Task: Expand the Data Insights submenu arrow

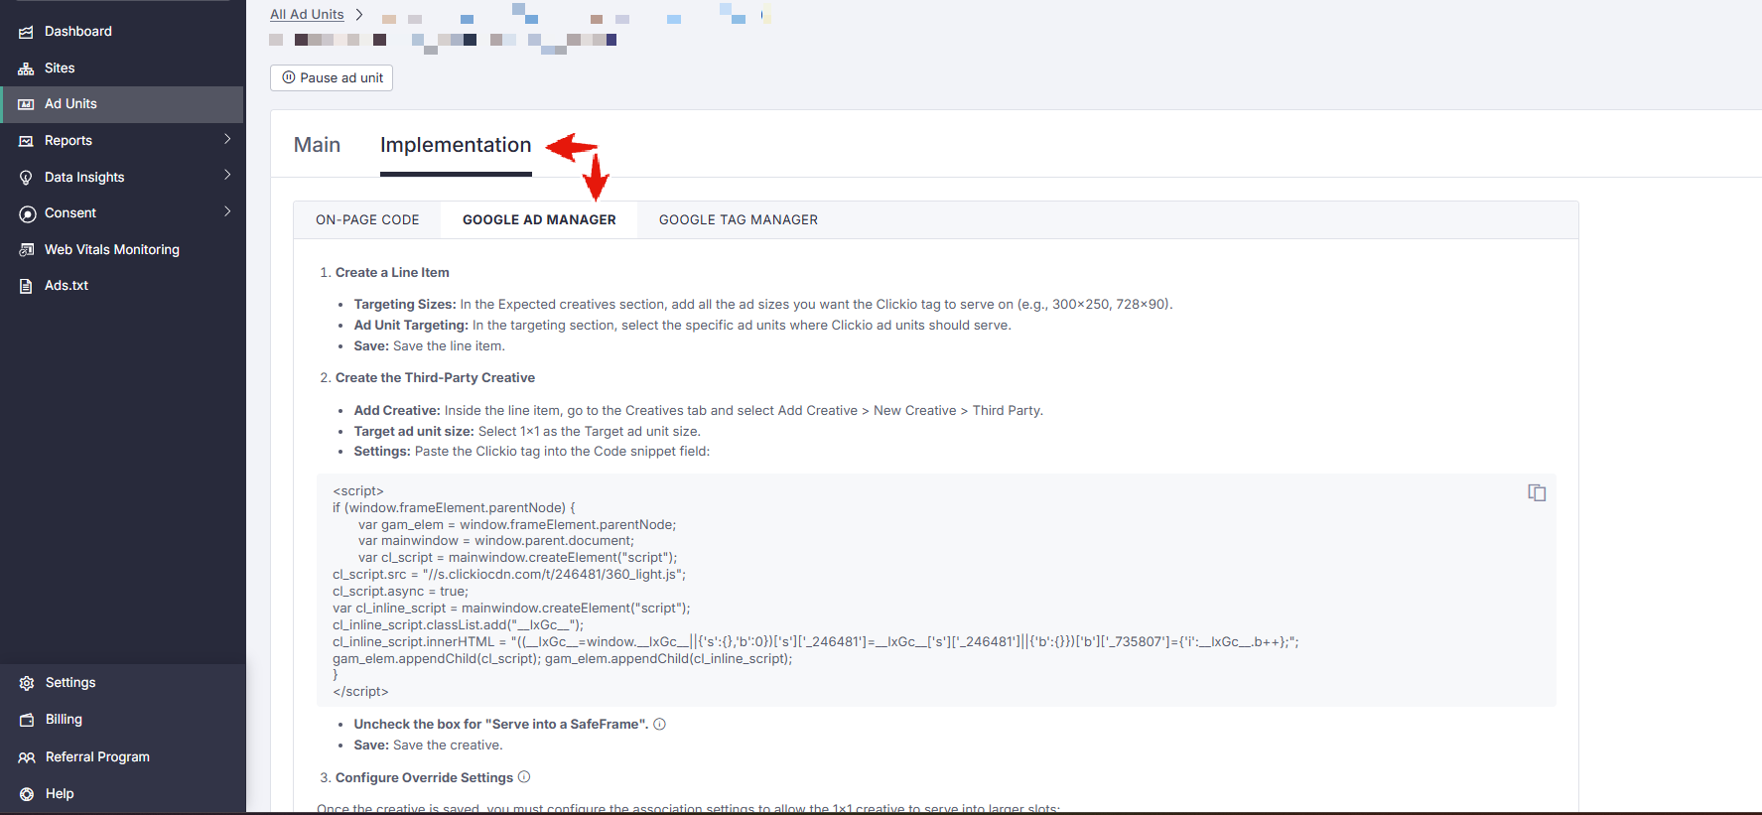Action: point(227,175)
